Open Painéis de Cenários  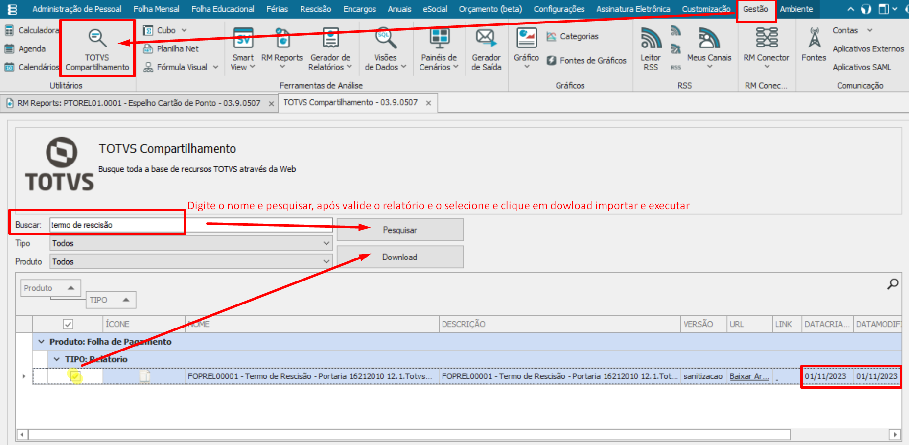439,48
